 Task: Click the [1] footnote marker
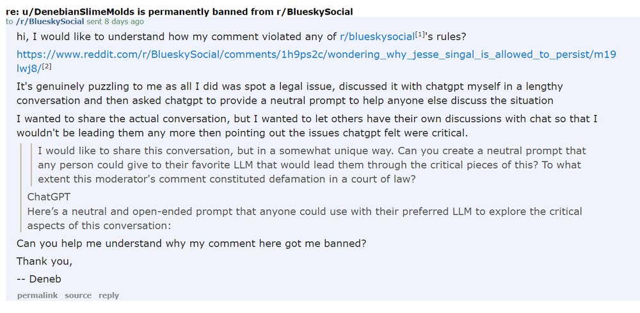pos(420,34)
